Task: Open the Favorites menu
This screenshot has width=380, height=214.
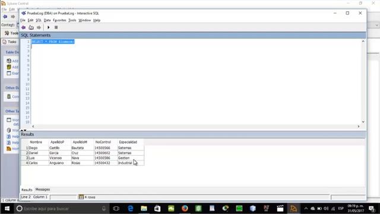Action: pos(59,20)
